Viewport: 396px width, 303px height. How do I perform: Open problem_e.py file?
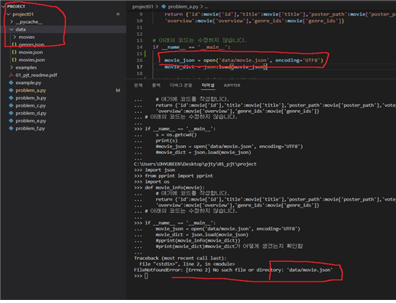click(x=31, y=121)
